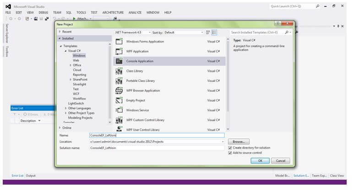Select the Silverlight tree node
This screenshot has height=191, width=354.
click(x=80, y=84)
